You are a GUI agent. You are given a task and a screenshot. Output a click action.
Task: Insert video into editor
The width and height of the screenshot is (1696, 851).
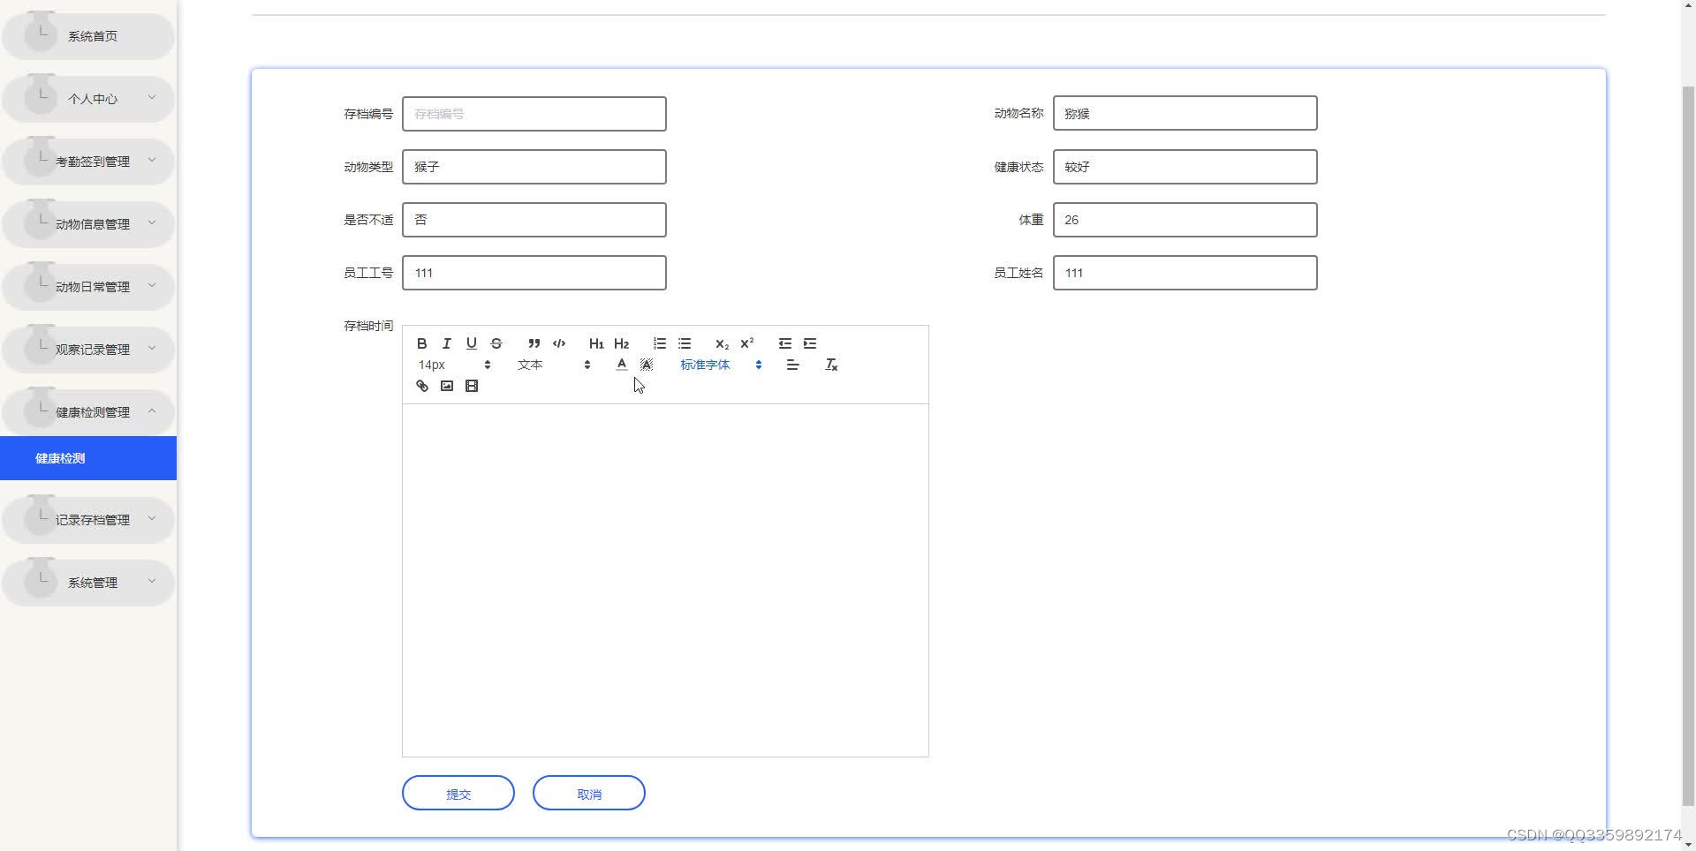pyautogui.click(x=472, y=386)
